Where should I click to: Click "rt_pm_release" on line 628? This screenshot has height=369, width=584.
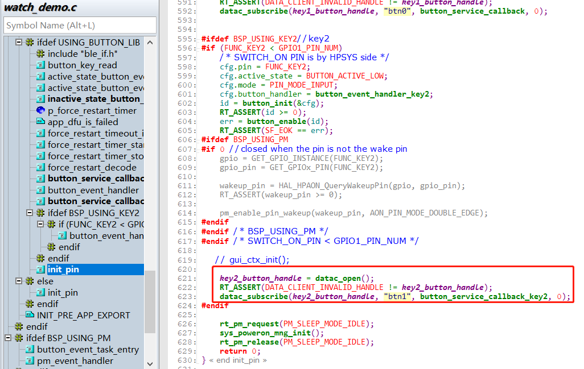point(249,342)
